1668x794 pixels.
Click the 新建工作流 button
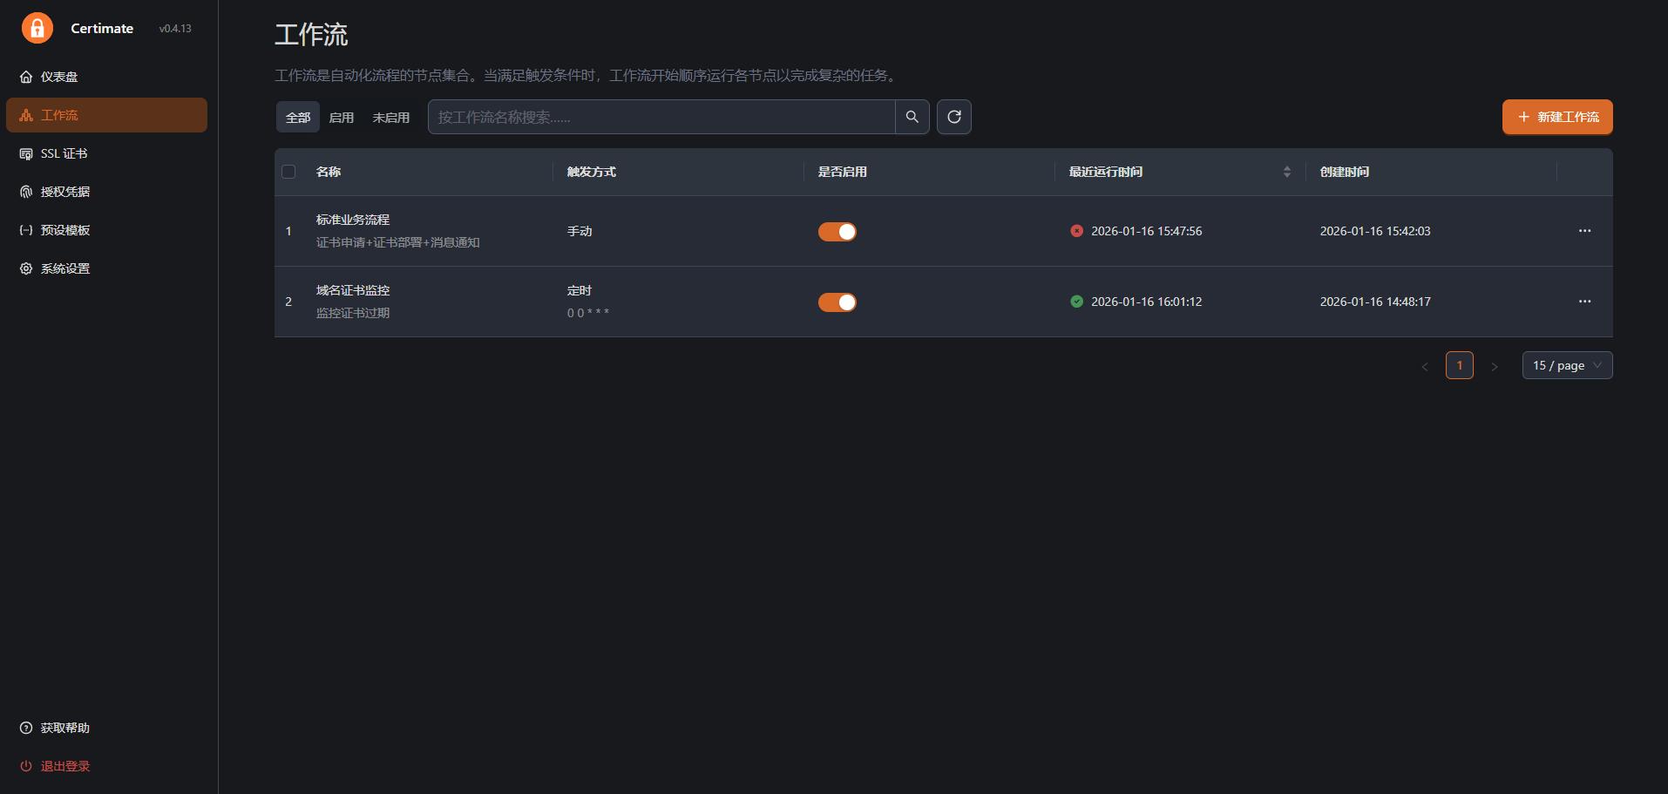pyautogui.click(x=1557, y=117)
